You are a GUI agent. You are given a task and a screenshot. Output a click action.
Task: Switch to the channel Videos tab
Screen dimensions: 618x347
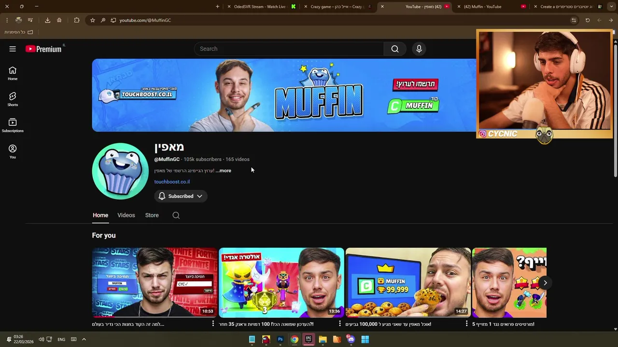point(126,215)
